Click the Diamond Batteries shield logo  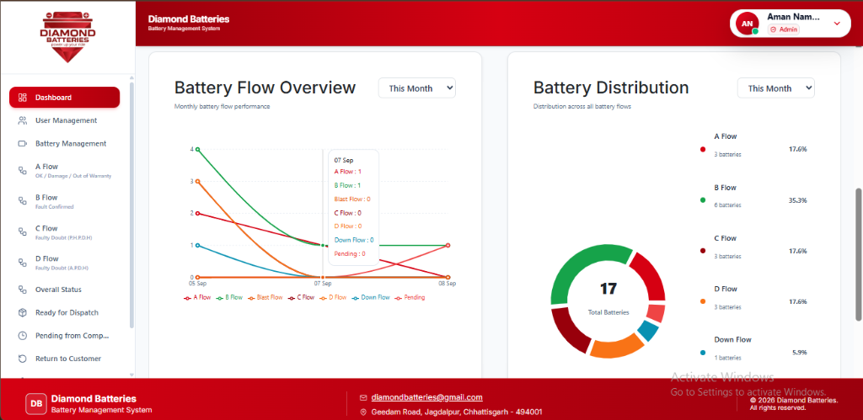point(68,36)
